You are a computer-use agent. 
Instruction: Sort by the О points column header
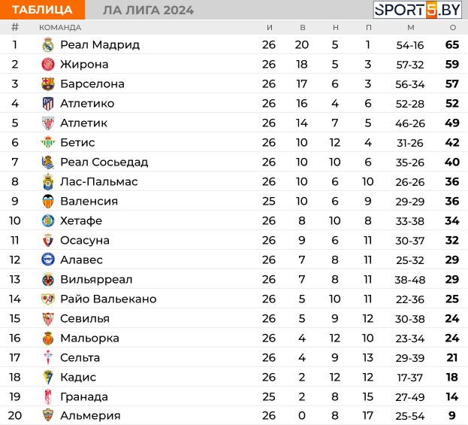[452, 28]
